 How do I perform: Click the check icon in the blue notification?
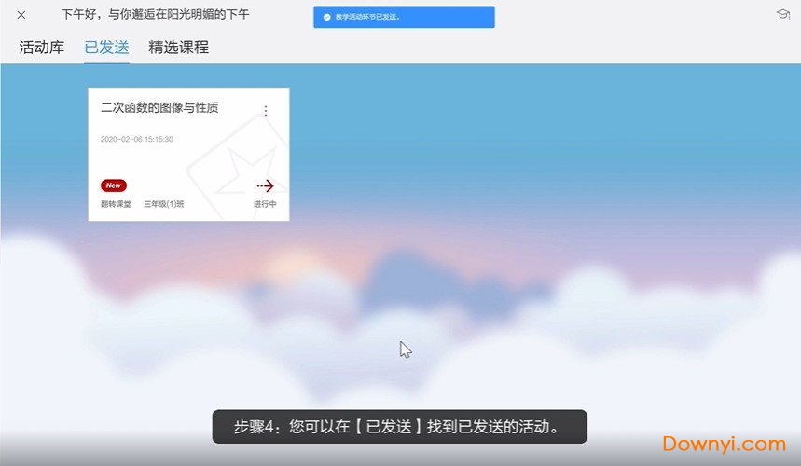click(327, 17)
